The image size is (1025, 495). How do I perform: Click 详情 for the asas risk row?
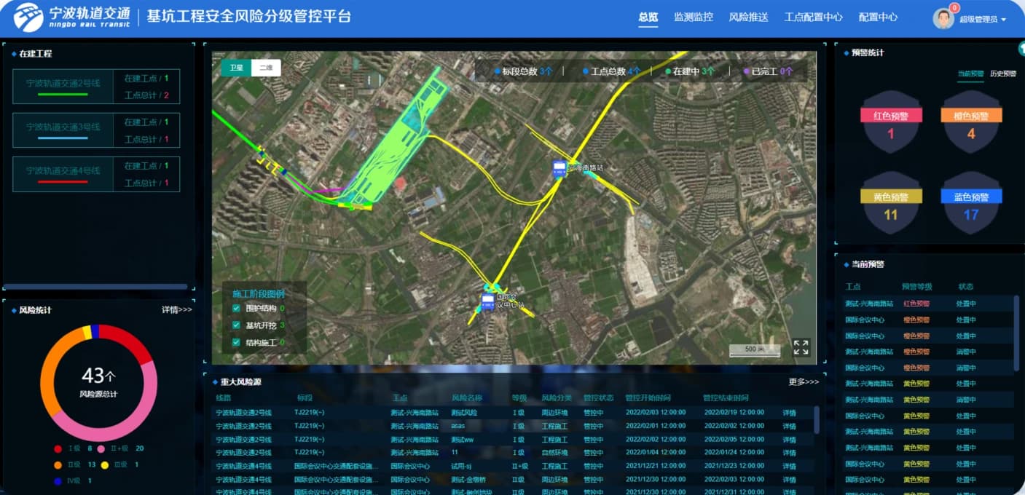click(789, 427)
